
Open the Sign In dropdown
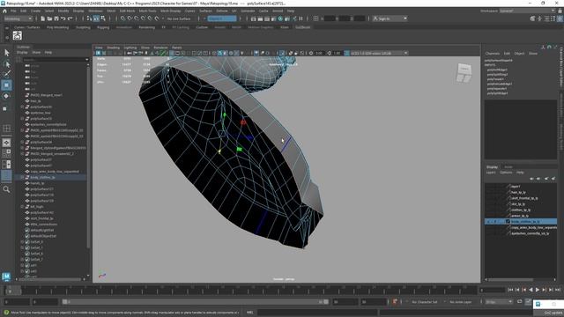[x=390, y=18]
